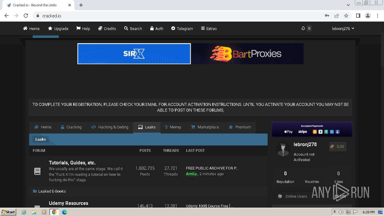Open the Chrome three-dot menu
The height and width of the screenshot is (216, 384).
coord(377,16)
